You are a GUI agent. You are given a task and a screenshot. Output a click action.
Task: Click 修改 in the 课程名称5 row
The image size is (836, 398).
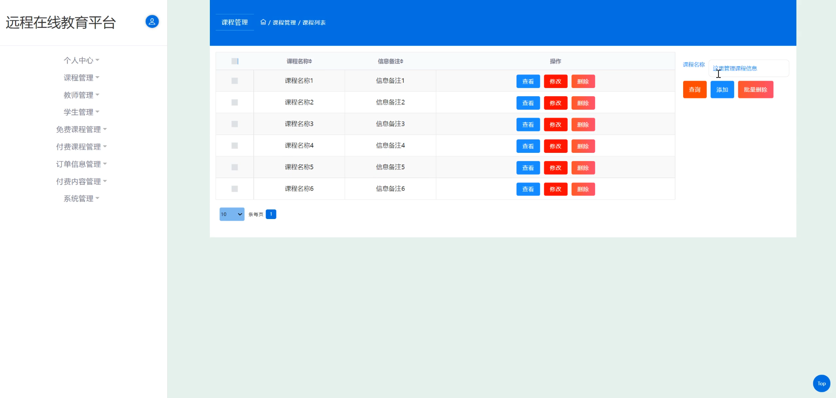click(556, 168)
